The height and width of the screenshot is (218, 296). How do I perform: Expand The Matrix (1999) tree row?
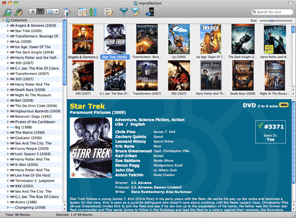pos(8,133)
